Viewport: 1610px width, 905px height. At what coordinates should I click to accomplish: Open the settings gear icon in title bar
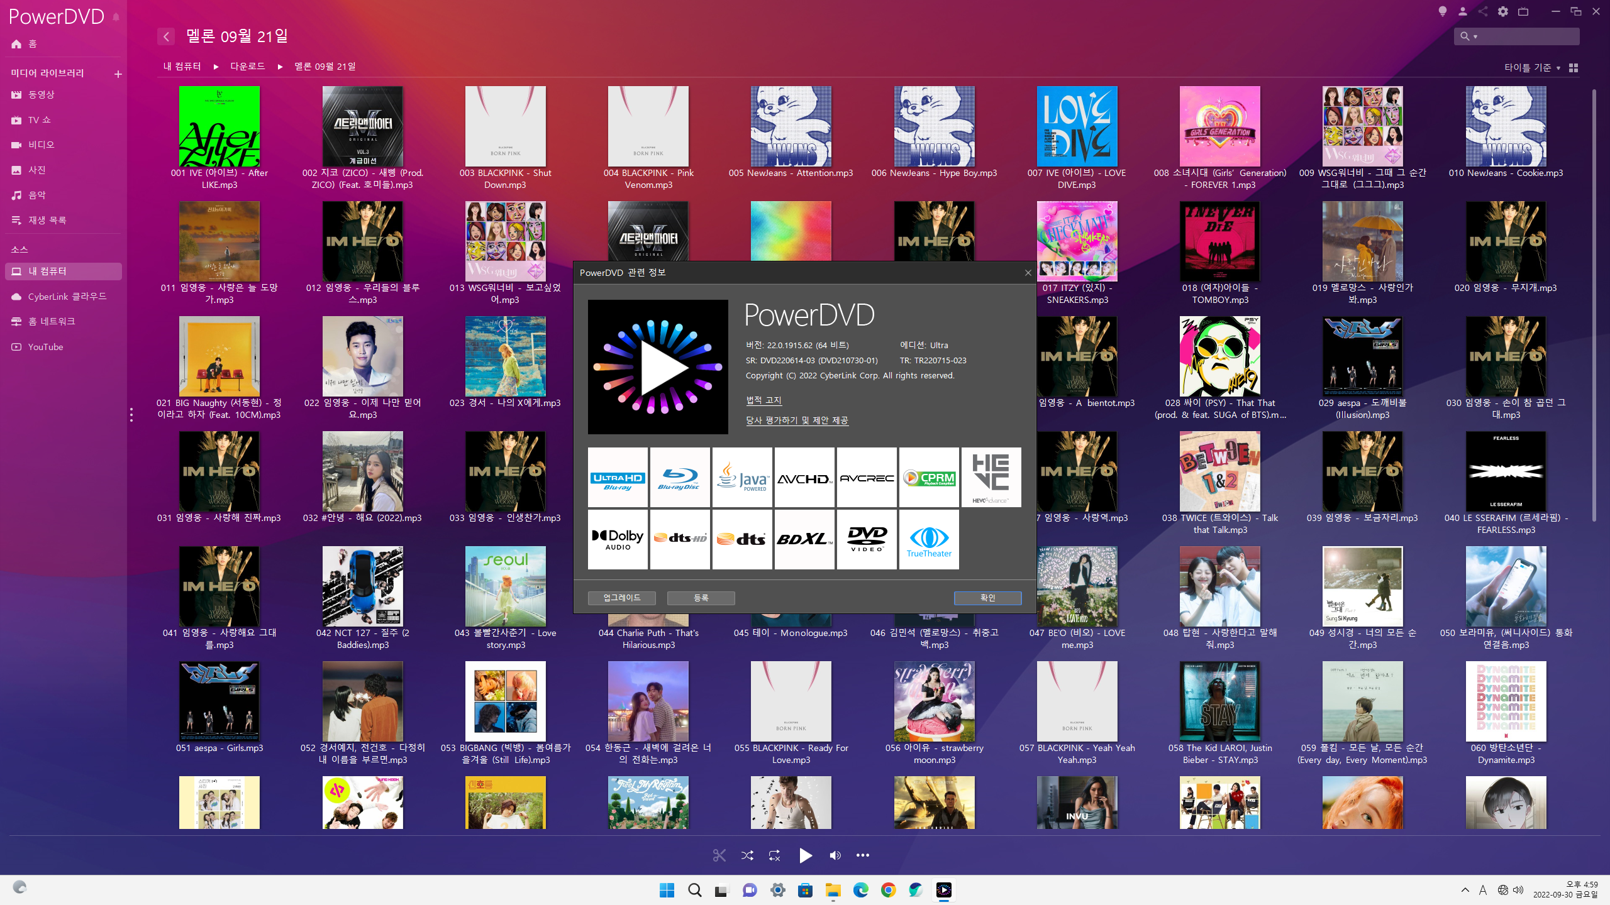pos(1502,11)
